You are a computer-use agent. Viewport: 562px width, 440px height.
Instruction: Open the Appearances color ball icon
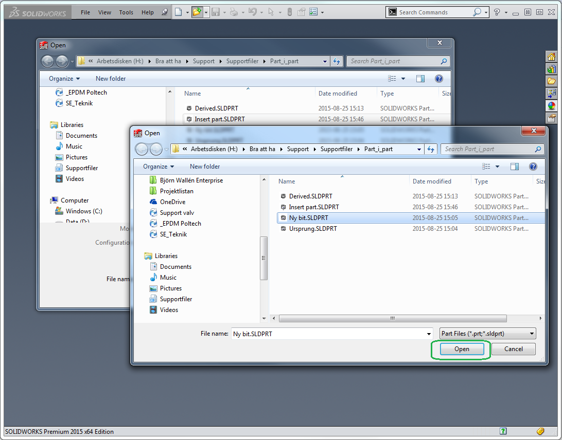(x=552, y=106)
